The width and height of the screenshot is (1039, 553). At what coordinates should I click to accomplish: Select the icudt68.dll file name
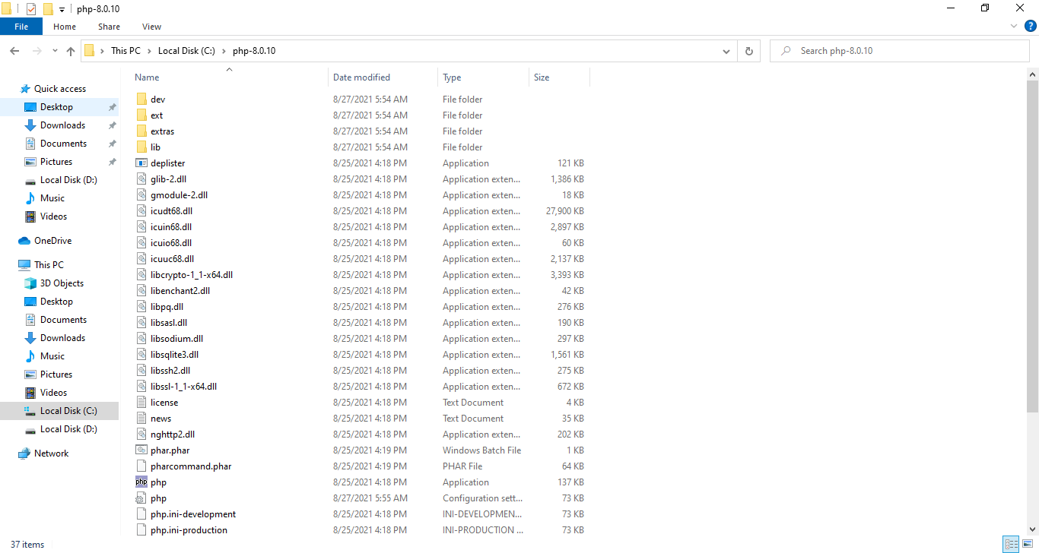pyautogui.click(x=171, y=211)
